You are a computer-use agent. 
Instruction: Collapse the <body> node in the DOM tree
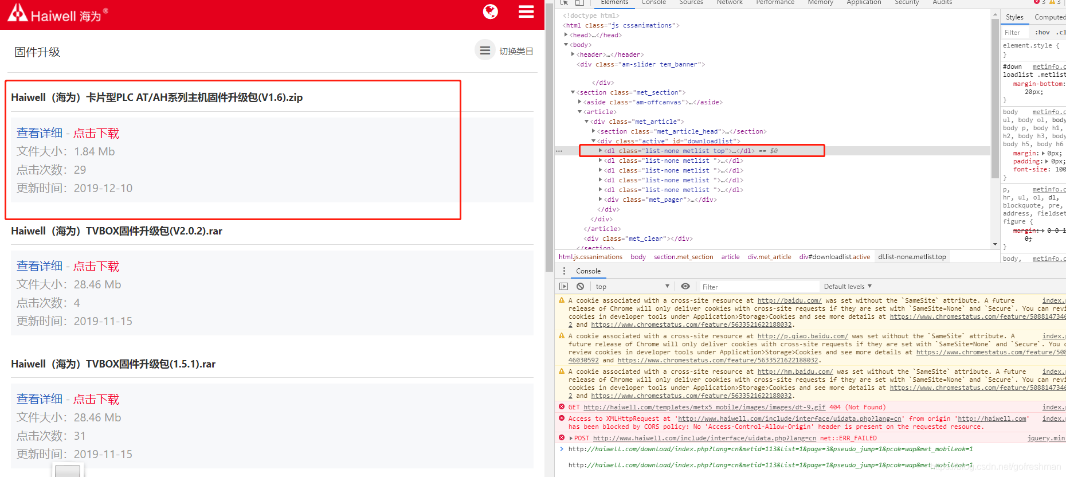pos(566,45)
